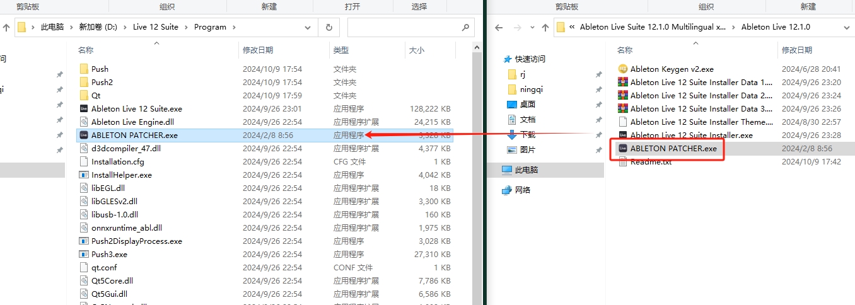855x305 pixels.
Task: Click the libGLESv2.dll file icon
Action: (x=84, y=201)
